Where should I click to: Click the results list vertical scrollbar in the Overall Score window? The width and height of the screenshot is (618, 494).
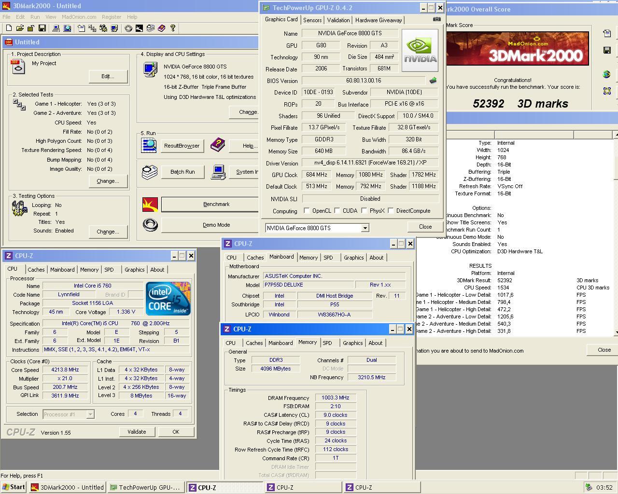615,234
